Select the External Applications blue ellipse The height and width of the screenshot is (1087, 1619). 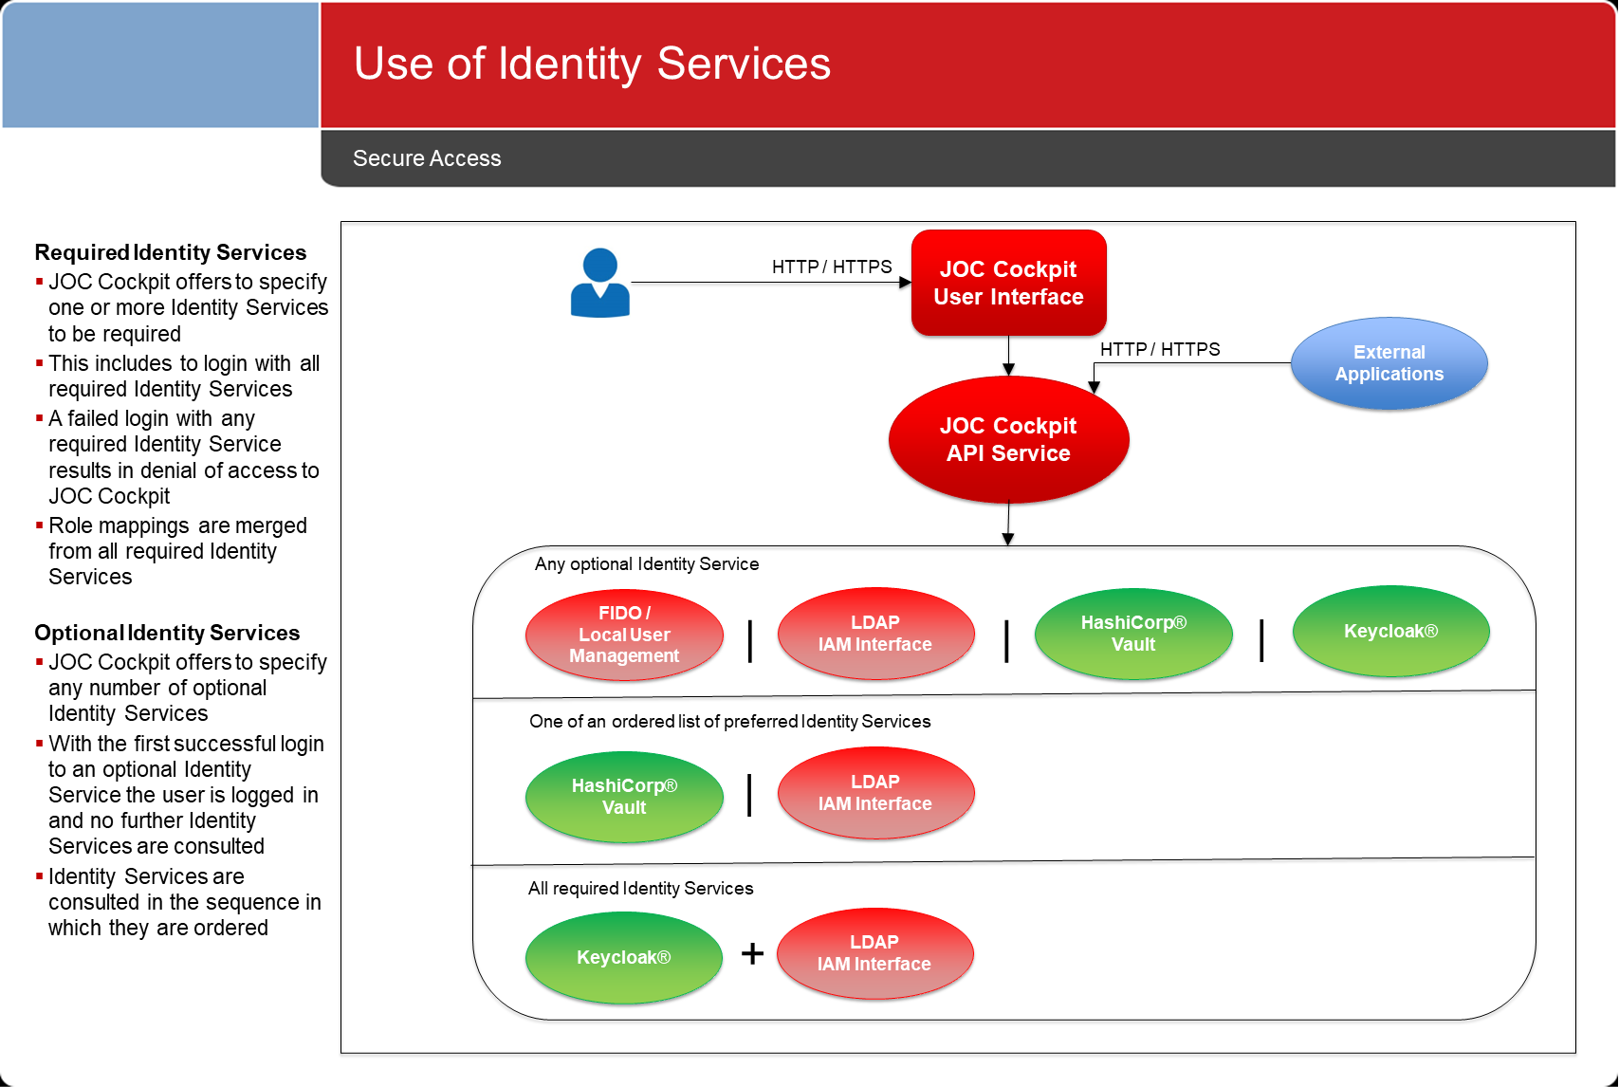tap(1389, 363)
